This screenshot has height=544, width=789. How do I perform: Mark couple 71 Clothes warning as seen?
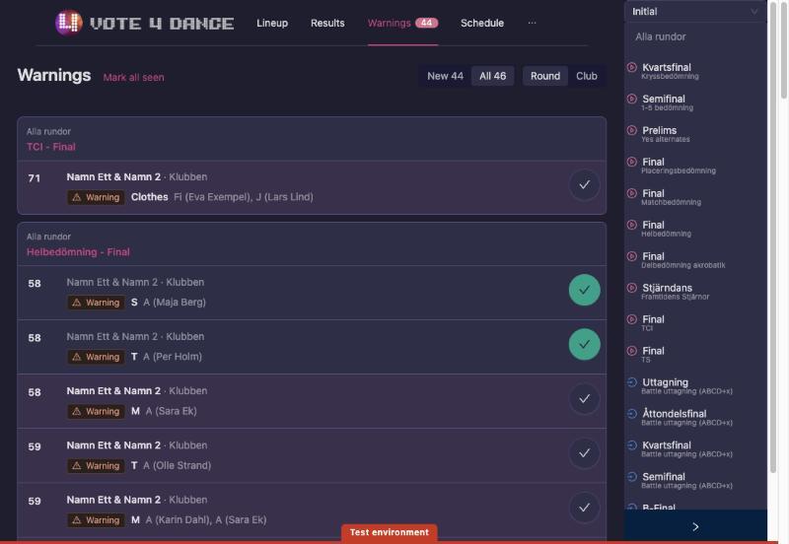pos(584,185)
